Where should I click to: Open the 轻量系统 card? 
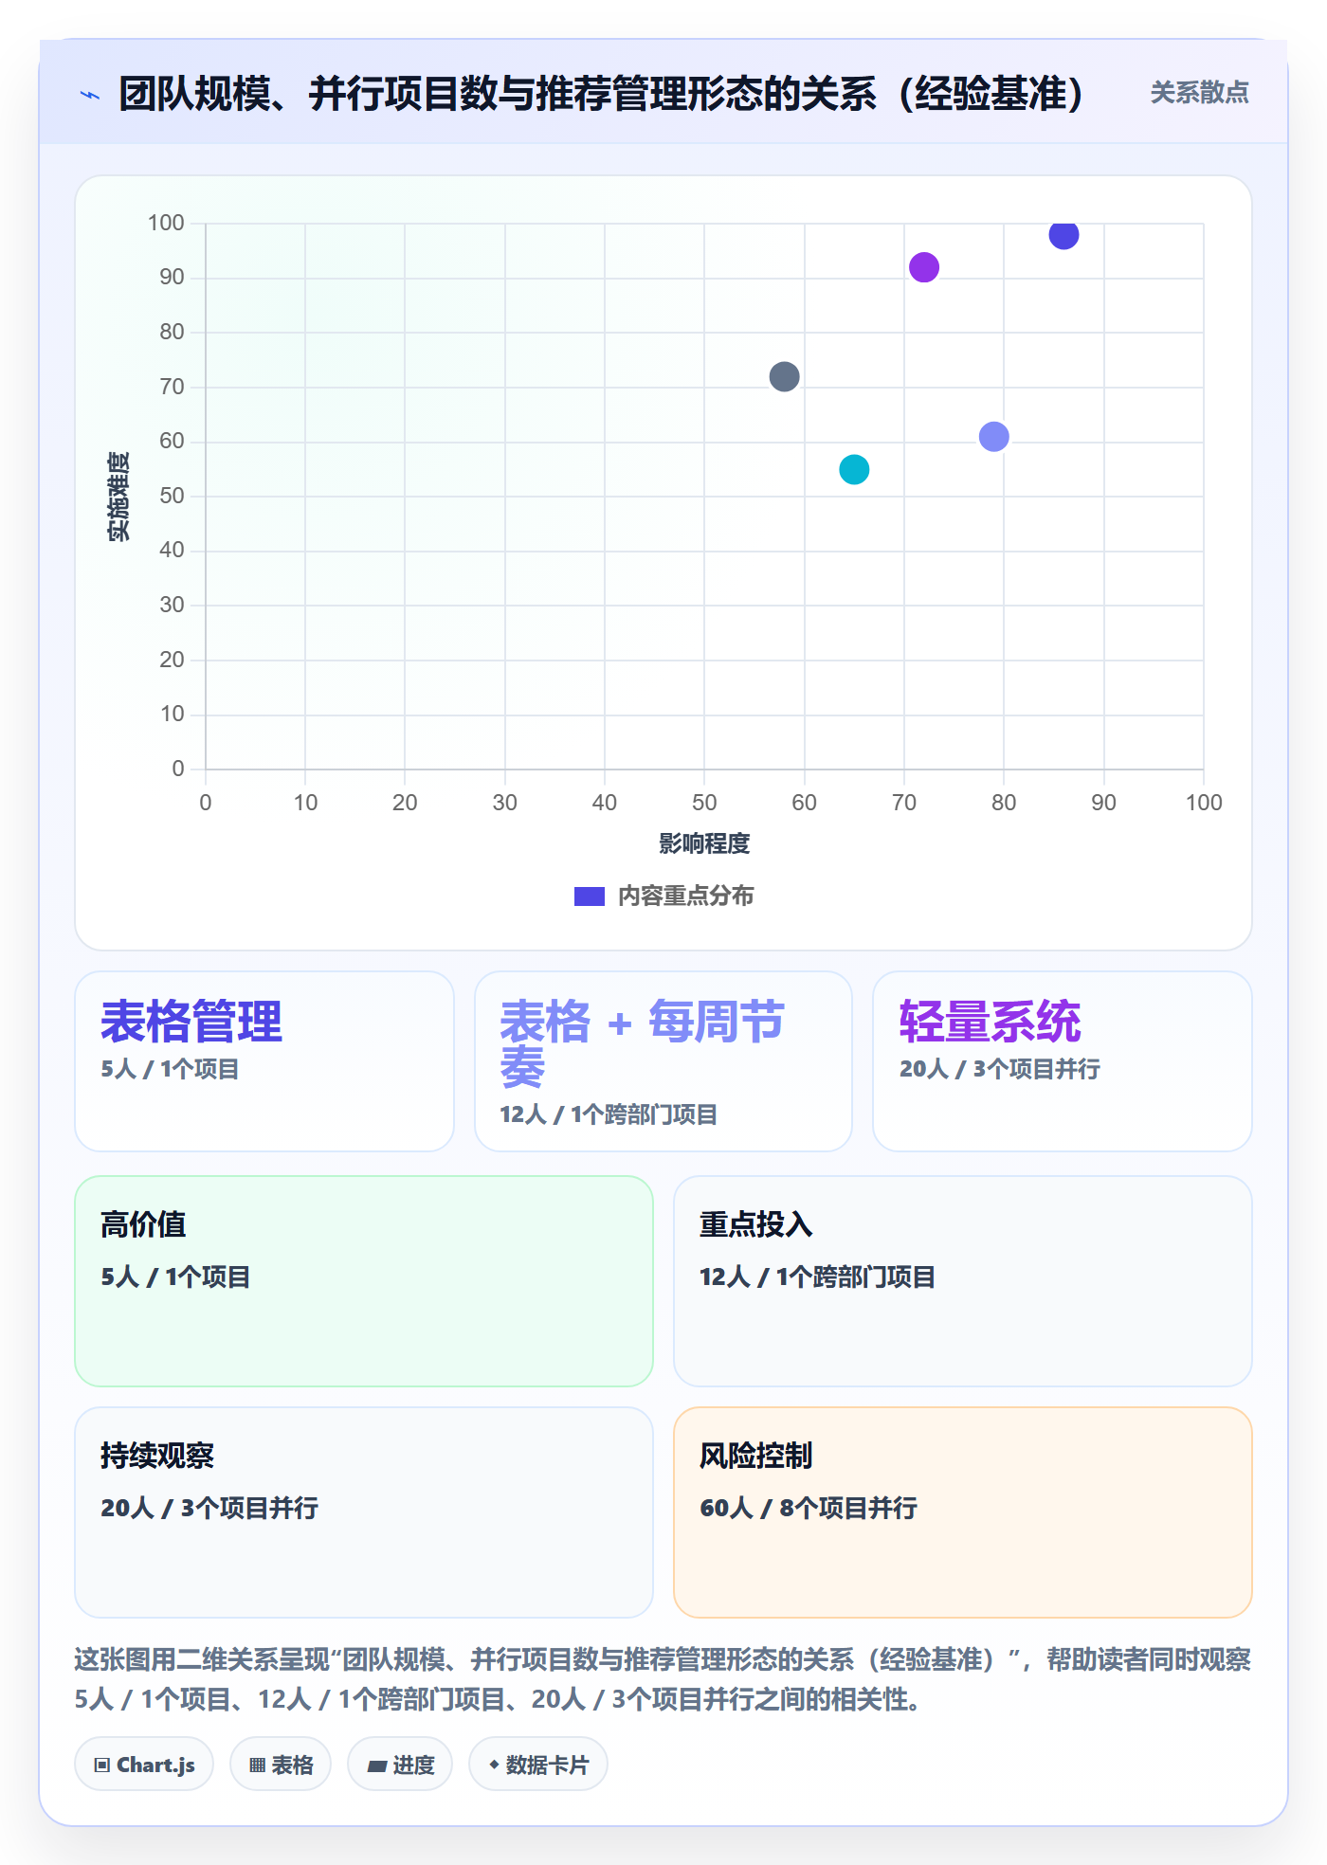[x=1063, y=1060]
